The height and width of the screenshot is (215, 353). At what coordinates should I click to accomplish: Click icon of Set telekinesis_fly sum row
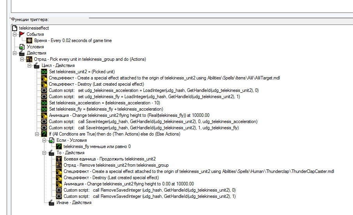point(44,109)
